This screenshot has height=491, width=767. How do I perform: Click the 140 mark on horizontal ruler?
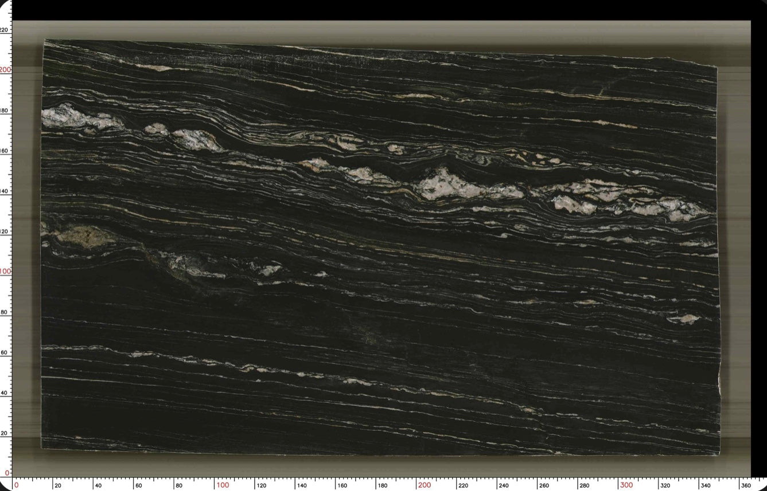[302, 486]
